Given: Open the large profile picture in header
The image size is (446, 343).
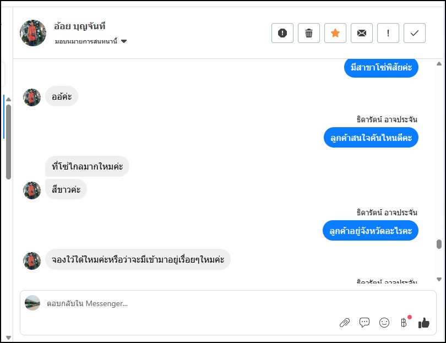Looking at the screenshot, I should click(33, 33).
